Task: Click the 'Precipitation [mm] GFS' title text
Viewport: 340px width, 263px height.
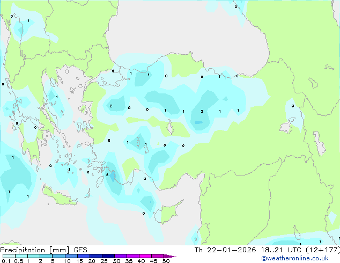Action: [x=43, y=250]
